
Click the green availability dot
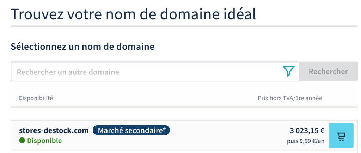click(x=22, y=141)
